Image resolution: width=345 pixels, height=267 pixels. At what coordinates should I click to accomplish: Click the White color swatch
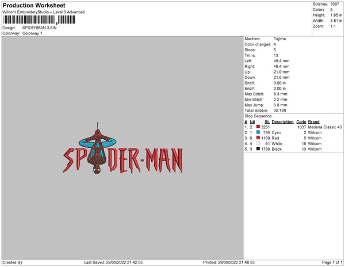click(258, 143)
